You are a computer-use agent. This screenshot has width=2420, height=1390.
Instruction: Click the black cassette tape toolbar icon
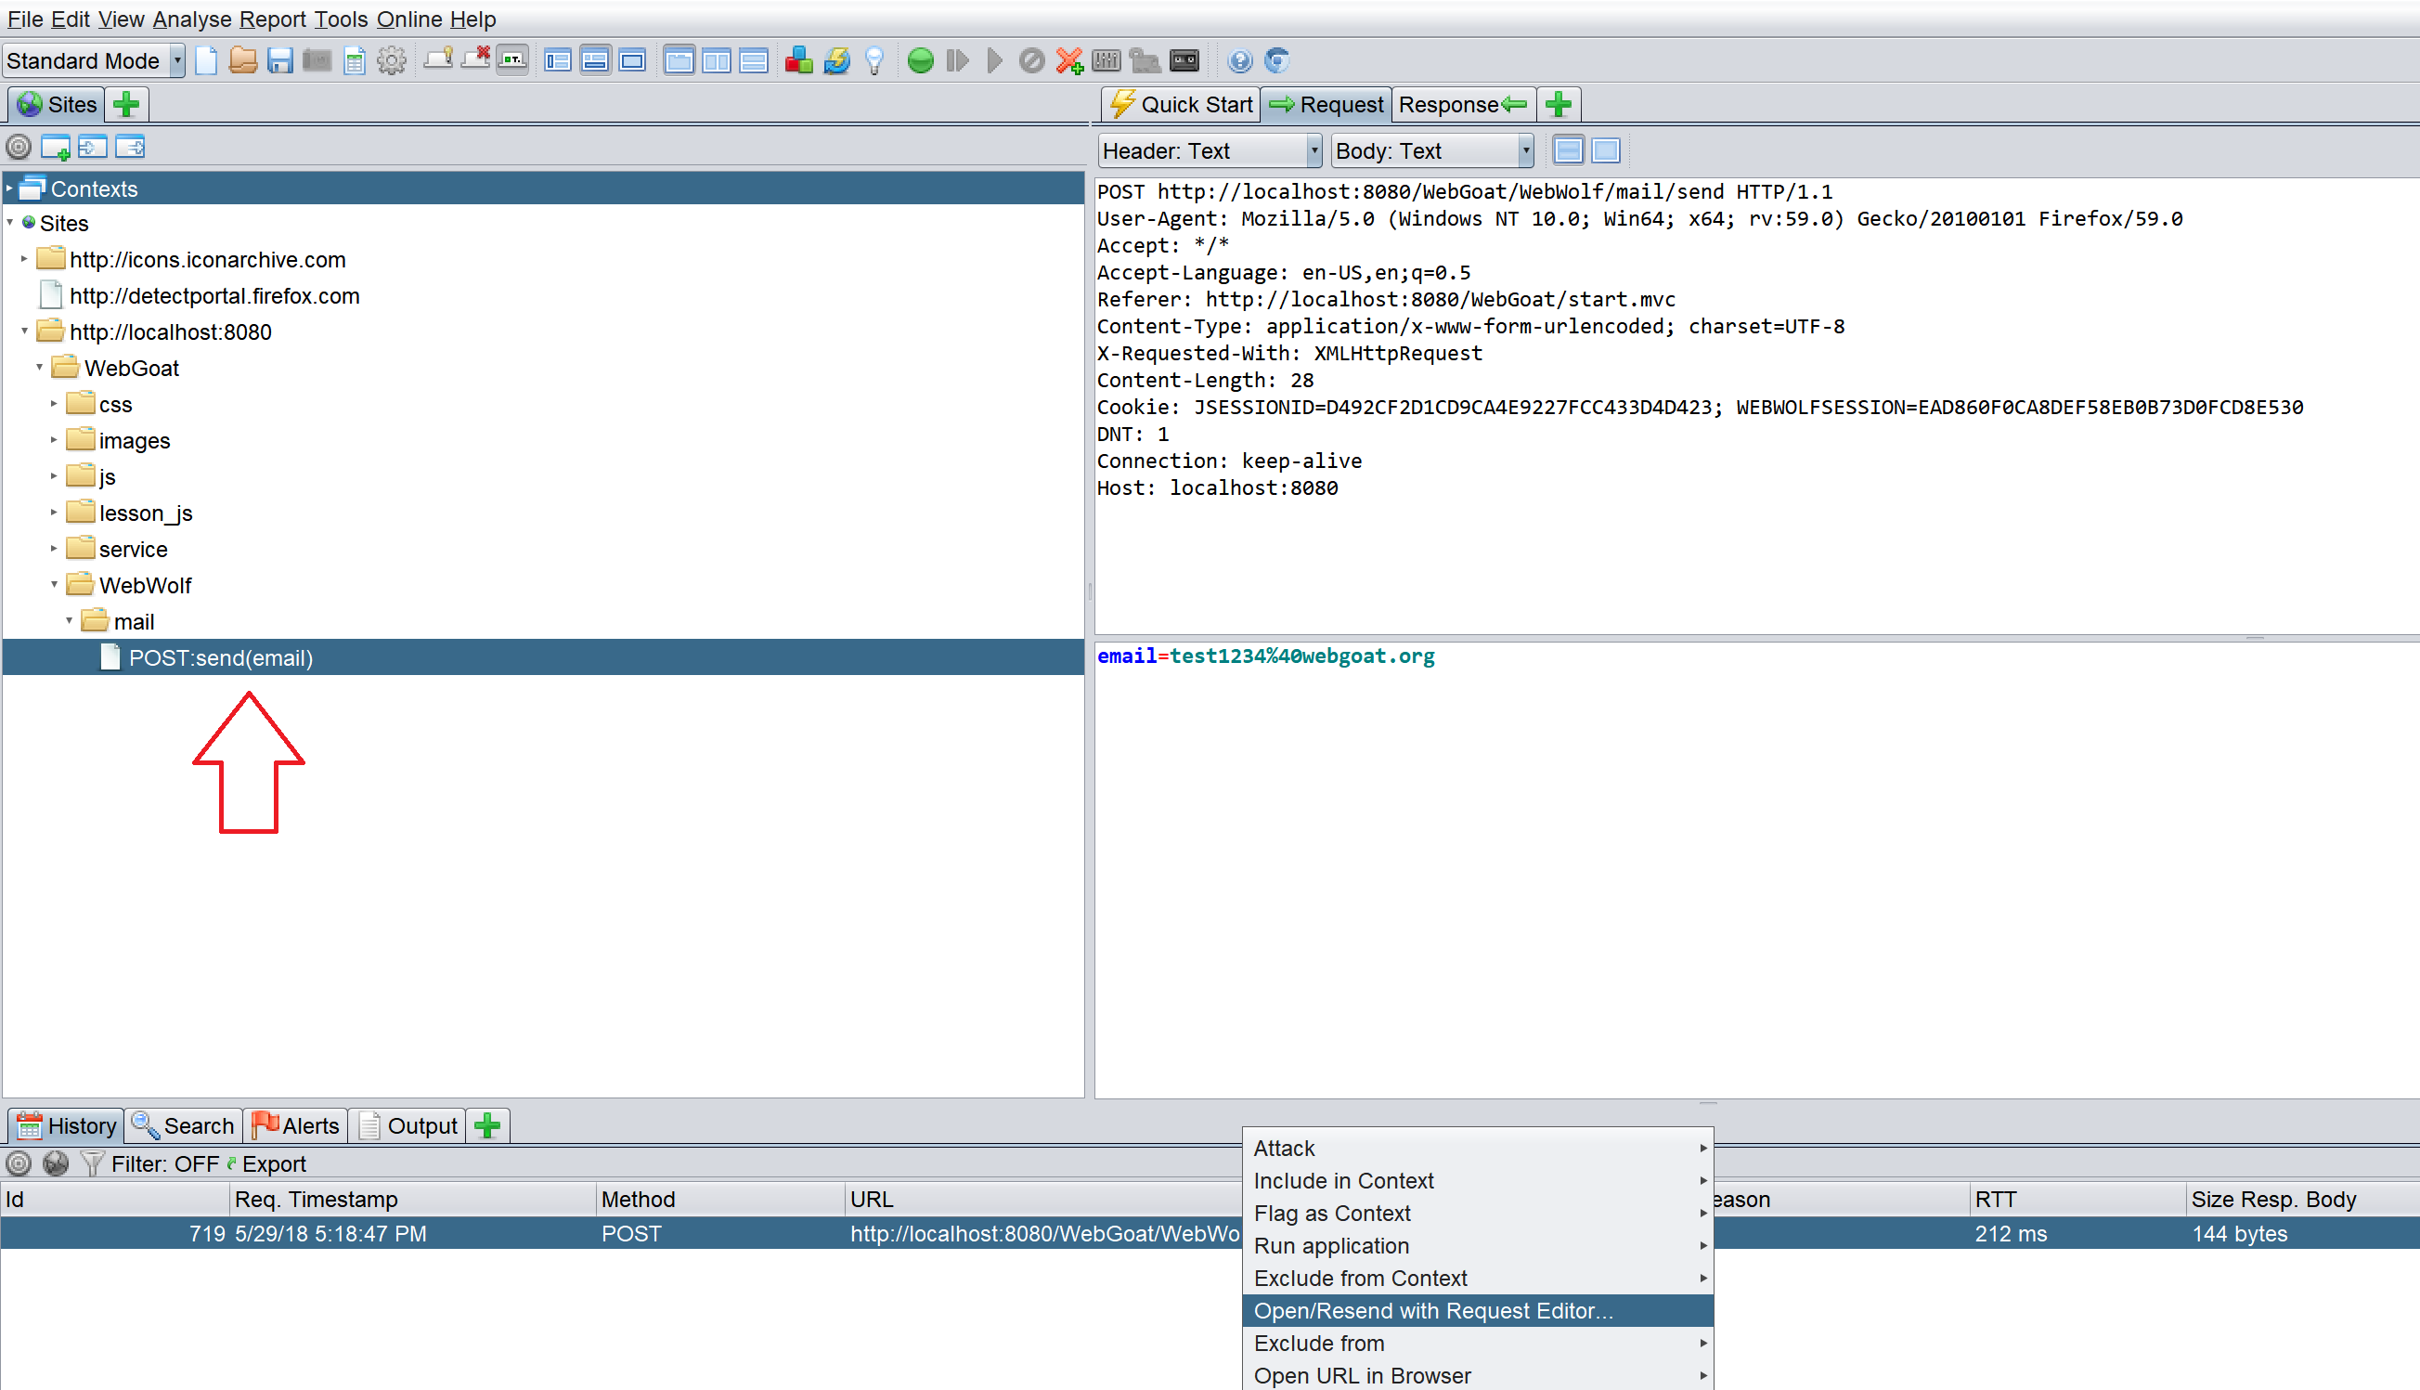pos(1184,61)
